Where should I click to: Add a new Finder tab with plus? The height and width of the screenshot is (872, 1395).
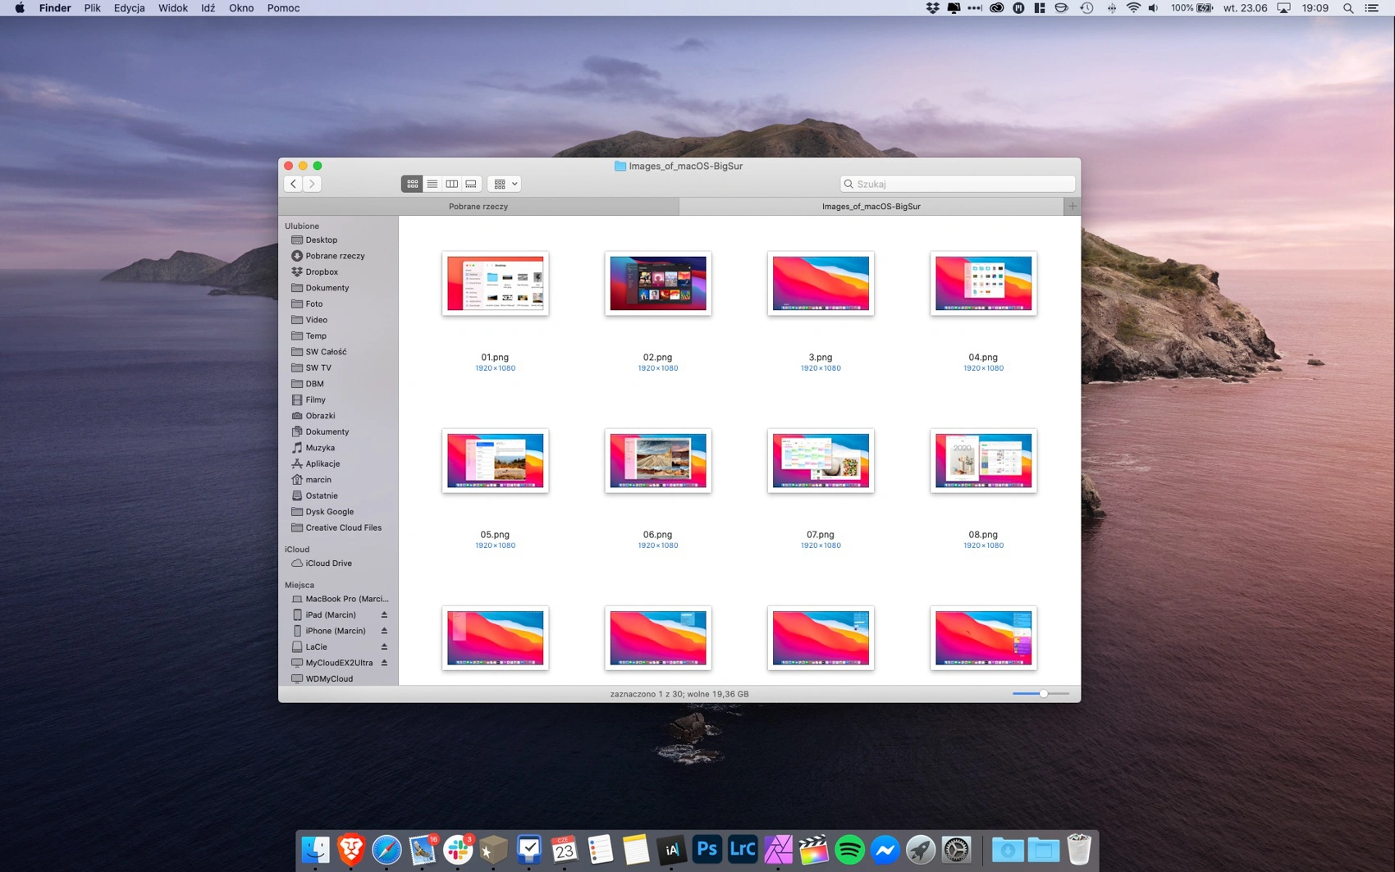point(1072,207)
